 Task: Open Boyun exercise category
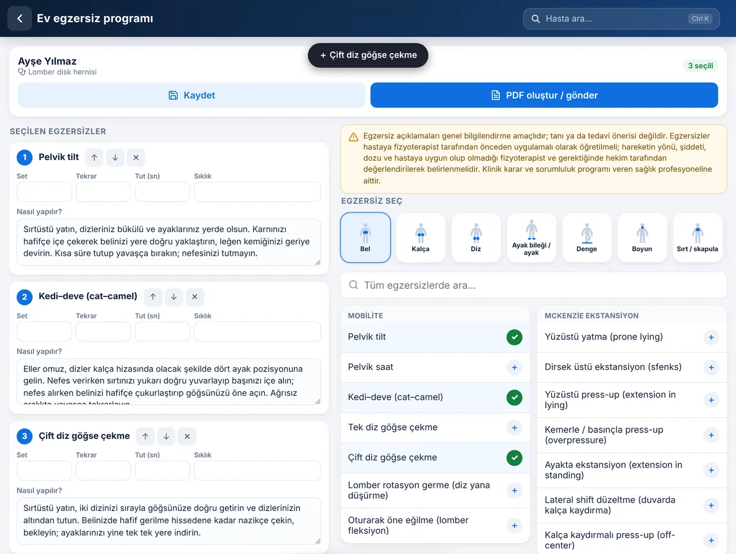tap(642, 237)
